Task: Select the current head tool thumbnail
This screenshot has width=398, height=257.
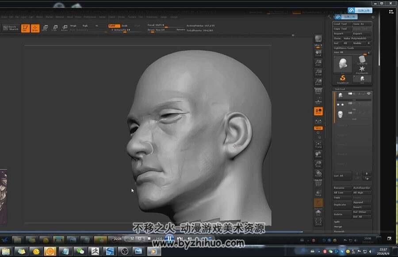Action: [343, 64]
